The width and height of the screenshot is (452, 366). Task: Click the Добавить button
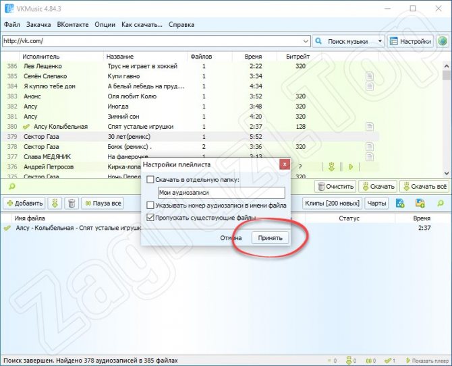point(24,204)
